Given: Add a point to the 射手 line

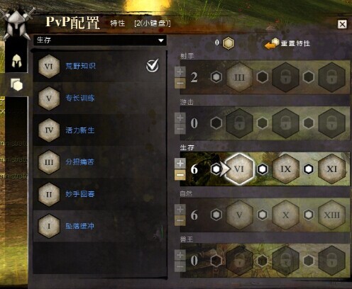Looking at the screenshot, I should click(x=180, y=72).
